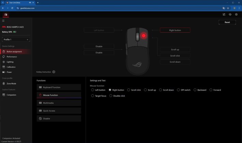Click the Button assignment mouse icon
This screenshot has width=242, height=143.
4,51
